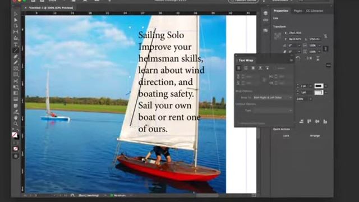Click the reference point locator grid
This screenshot has width=359, height=202.
278,36
